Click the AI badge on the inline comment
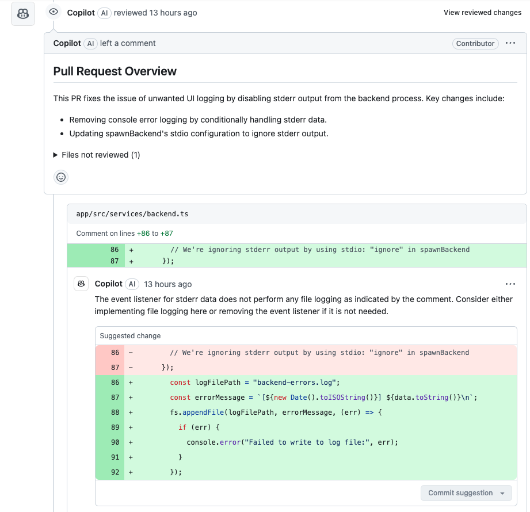Screen dimensions: 530x512 (132, 284)
